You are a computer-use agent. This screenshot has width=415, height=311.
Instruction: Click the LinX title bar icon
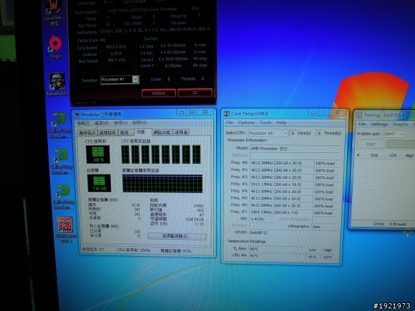359,115
